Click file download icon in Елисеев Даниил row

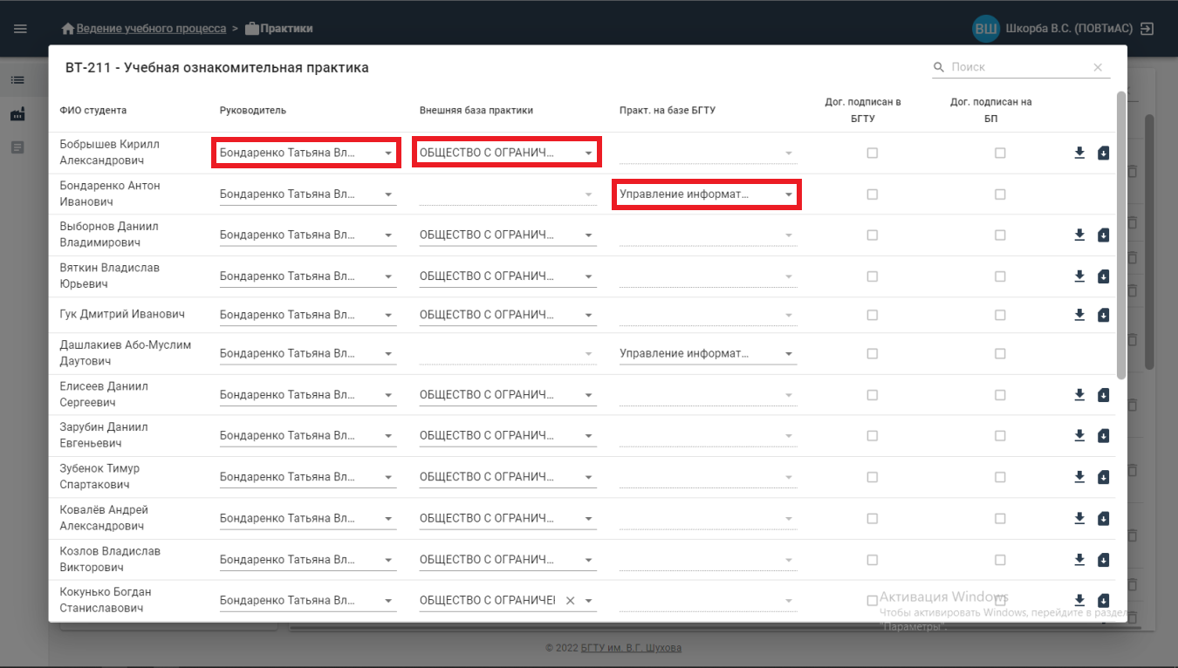1103,394
